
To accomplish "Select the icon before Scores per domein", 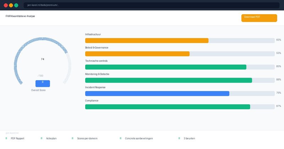I will pos(72,138).
